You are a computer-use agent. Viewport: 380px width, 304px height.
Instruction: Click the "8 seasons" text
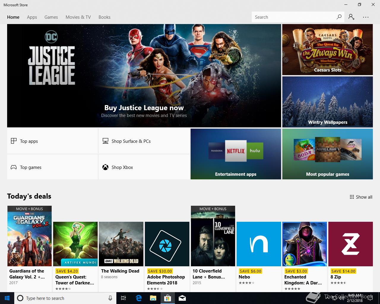click(x=109, y=277)
